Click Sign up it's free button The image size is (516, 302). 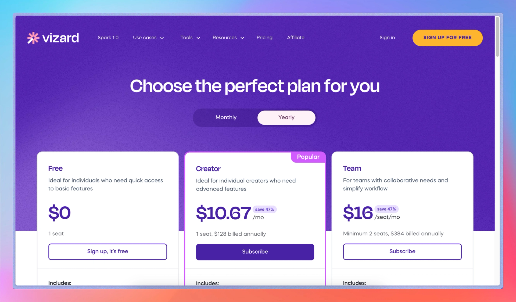click(107, 251)
